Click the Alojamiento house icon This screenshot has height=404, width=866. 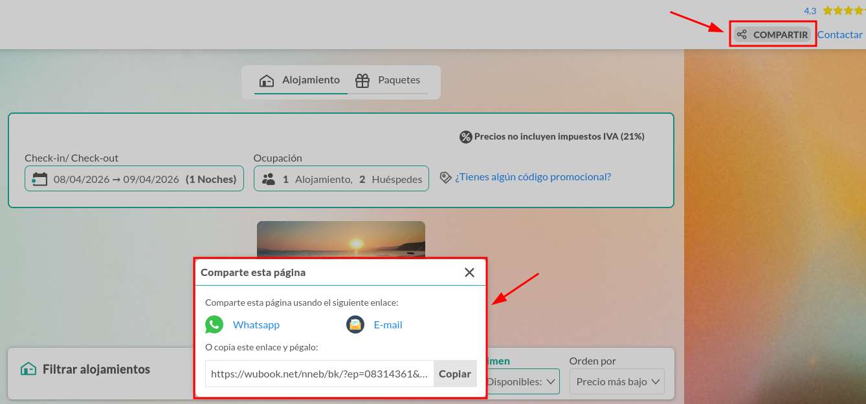coord(267,81)
